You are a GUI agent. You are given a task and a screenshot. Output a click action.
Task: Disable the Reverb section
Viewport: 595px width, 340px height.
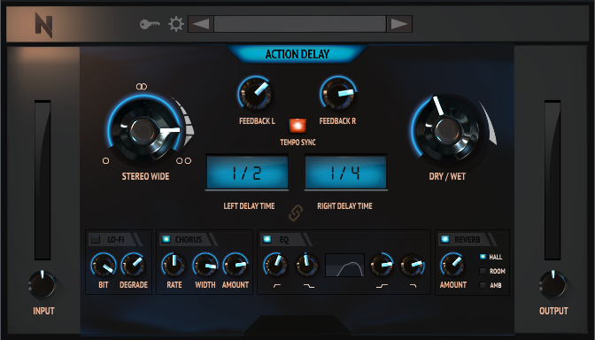tap(445, 239)
